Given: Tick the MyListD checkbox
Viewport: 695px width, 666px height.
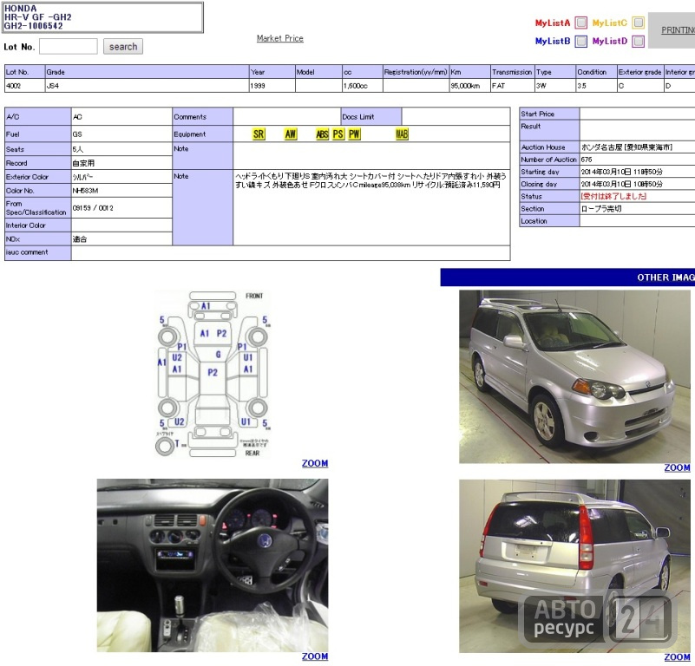Looking at the screenshot, I should pyautogui.click(x=638, y=42).
